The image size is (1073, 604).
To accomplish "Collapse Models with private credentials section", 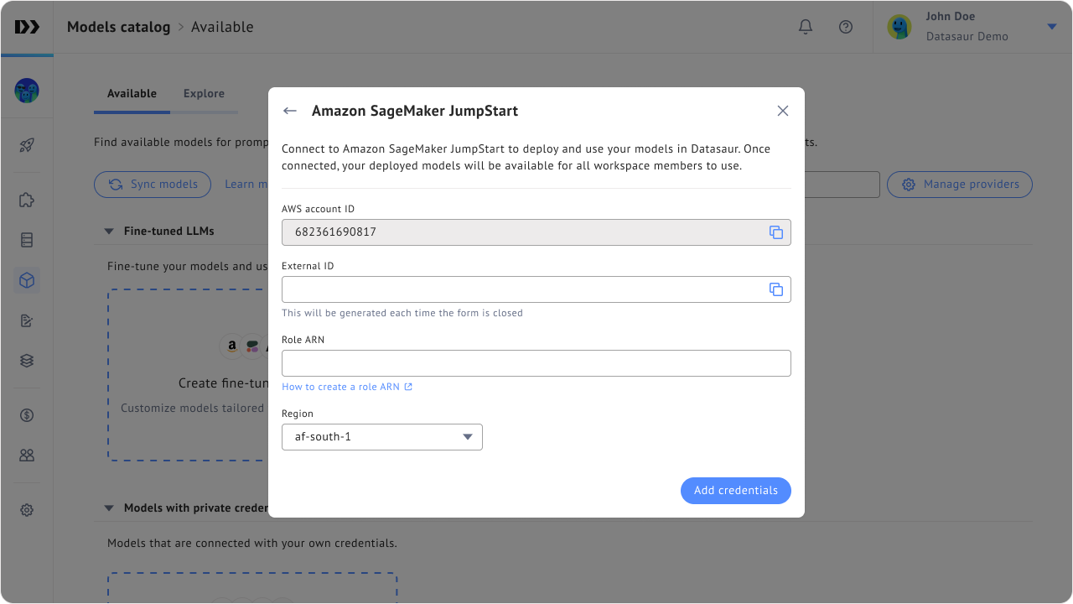I will pos(109,508).
